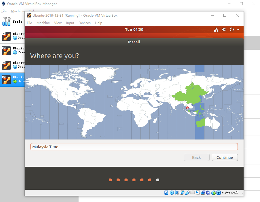Click the Malaysia Time location field
Viewport: 260px width, 202px height.
(134, 147)
